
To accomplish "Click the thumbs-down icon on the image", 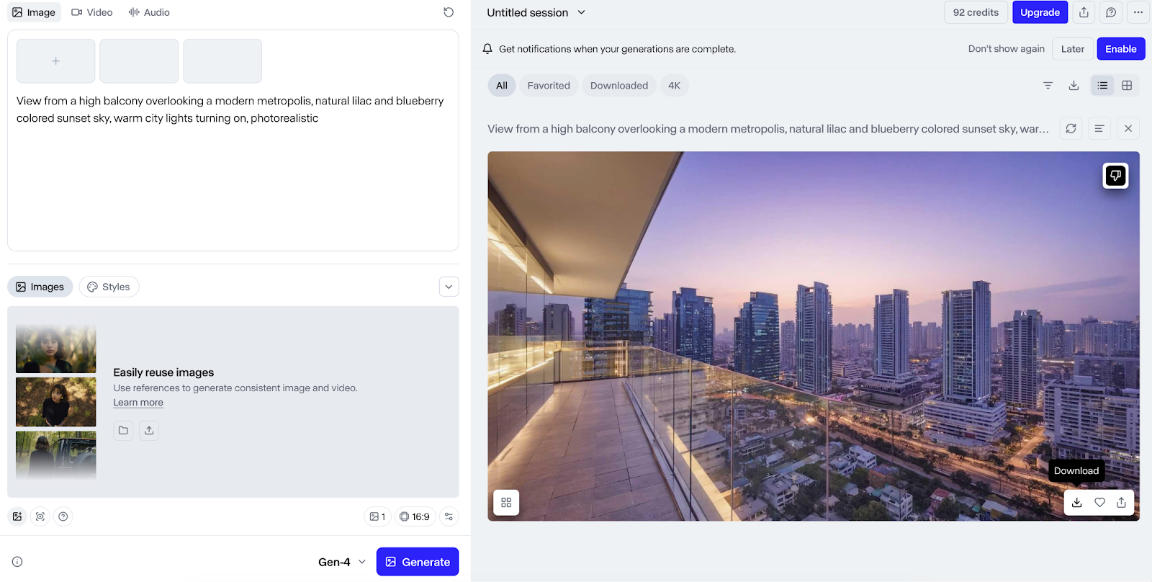I will tap(1115, 176).
